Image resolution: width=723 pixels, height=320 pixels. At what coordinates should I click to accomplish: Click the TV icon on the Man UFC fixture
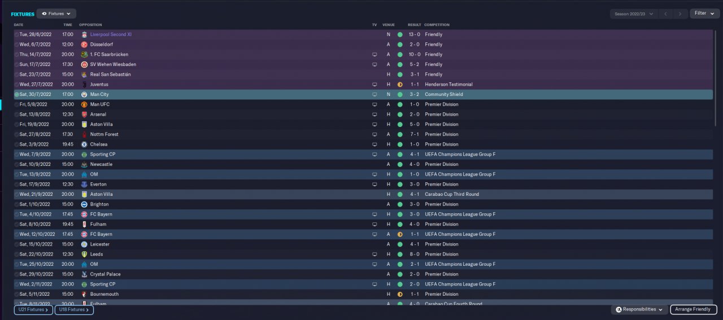(374, 104)
